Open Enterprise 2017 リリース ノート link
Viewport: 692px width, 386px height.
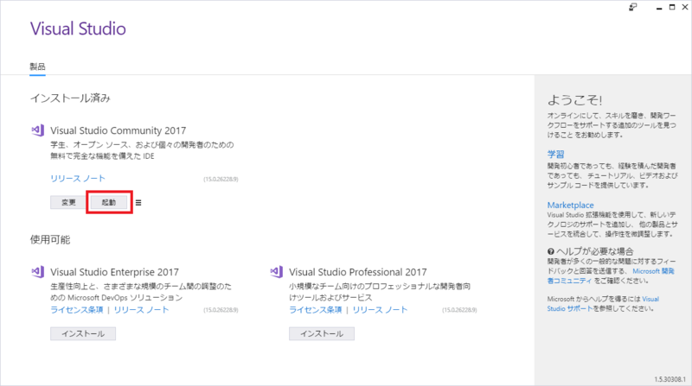(141, 310)
